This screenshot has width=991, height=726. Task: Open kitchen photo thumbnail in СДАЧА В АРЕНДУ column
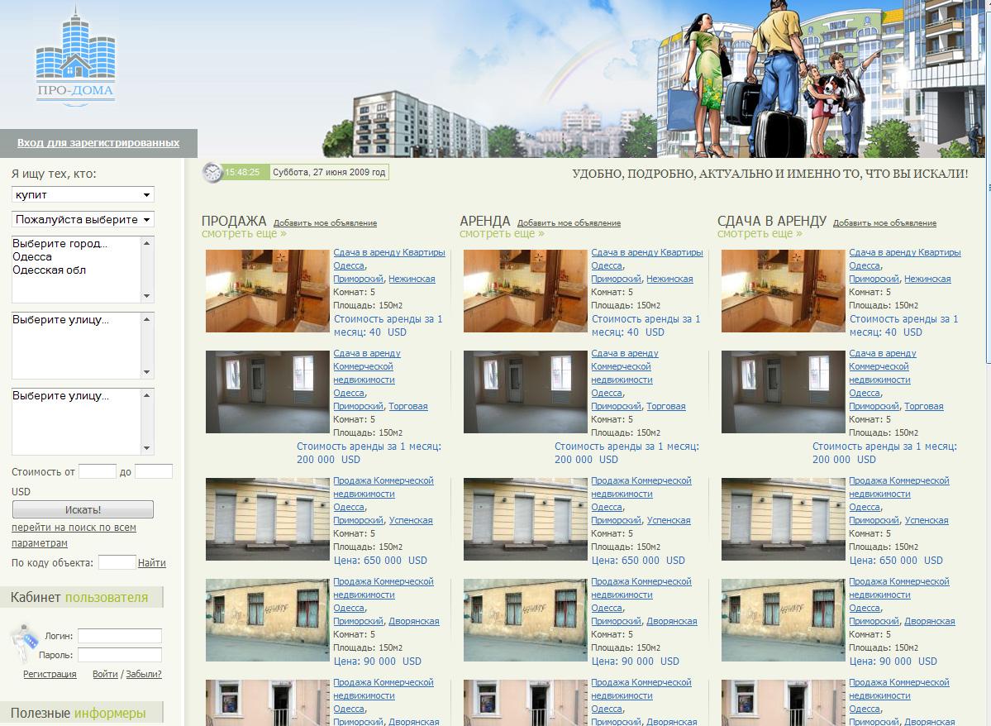(x=784, y=291)
